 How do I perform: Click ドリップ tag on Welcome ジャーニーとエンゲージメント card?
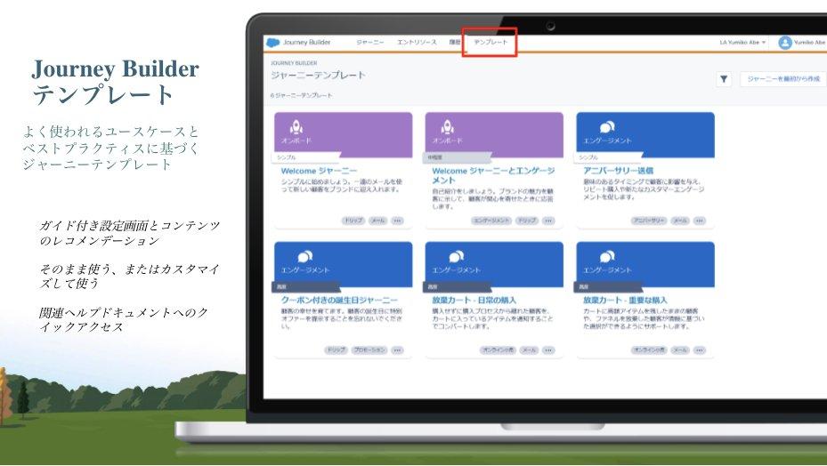[526, 221]
